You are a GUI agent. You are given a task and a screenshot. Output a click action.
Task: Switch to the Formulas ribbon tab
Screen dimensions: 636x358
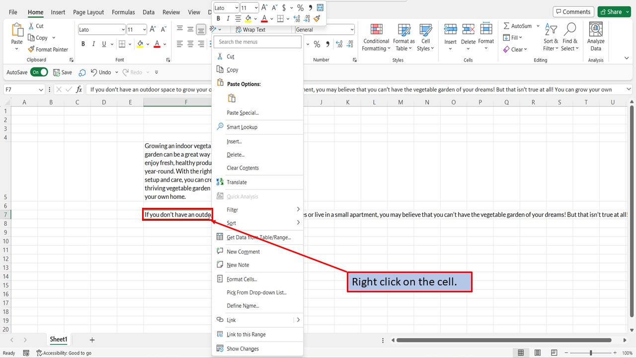(123, 12)
